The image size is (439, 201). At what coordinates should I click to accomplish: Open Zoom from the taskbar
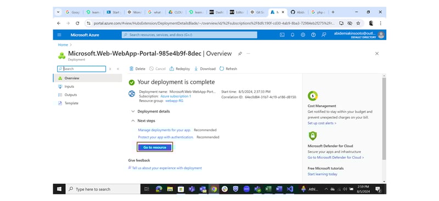pos(246,189)
